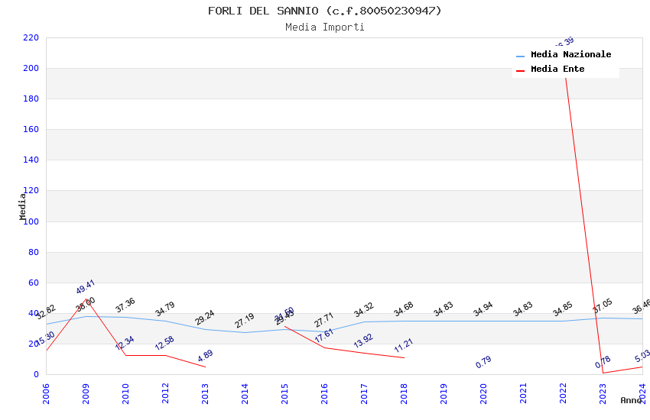Click the Media y-axis title
The image size is (650, 420).
[x=22, y=207]
